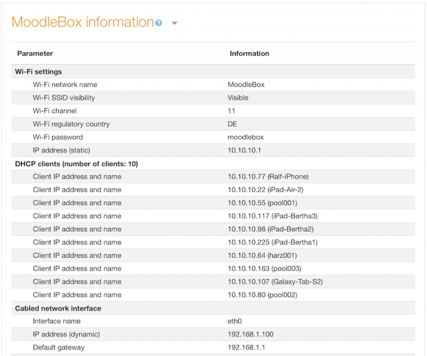Select the Information column header
The image size is (427, 356).
tap(249, 53)
